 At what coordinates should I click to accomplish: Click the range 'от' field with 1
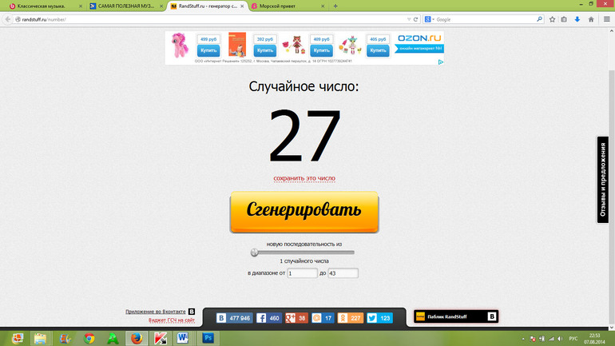(x=302, y=273)
